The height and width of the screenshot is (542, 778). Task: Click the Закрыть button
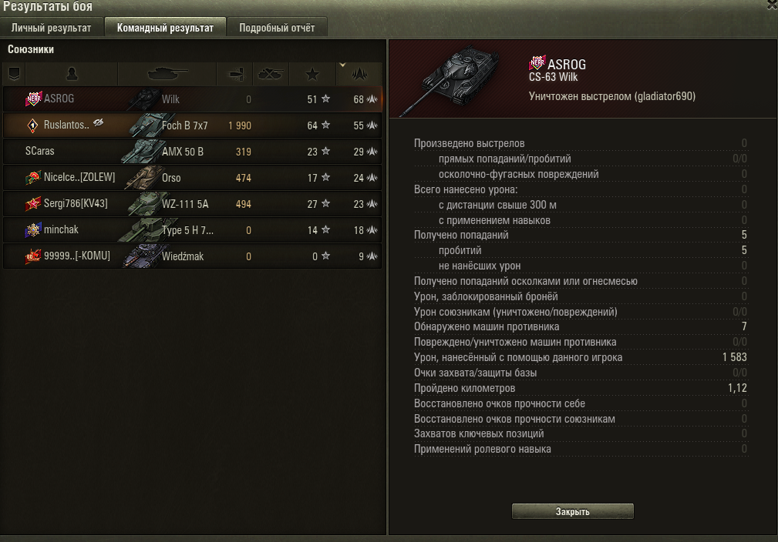[573, 511]
